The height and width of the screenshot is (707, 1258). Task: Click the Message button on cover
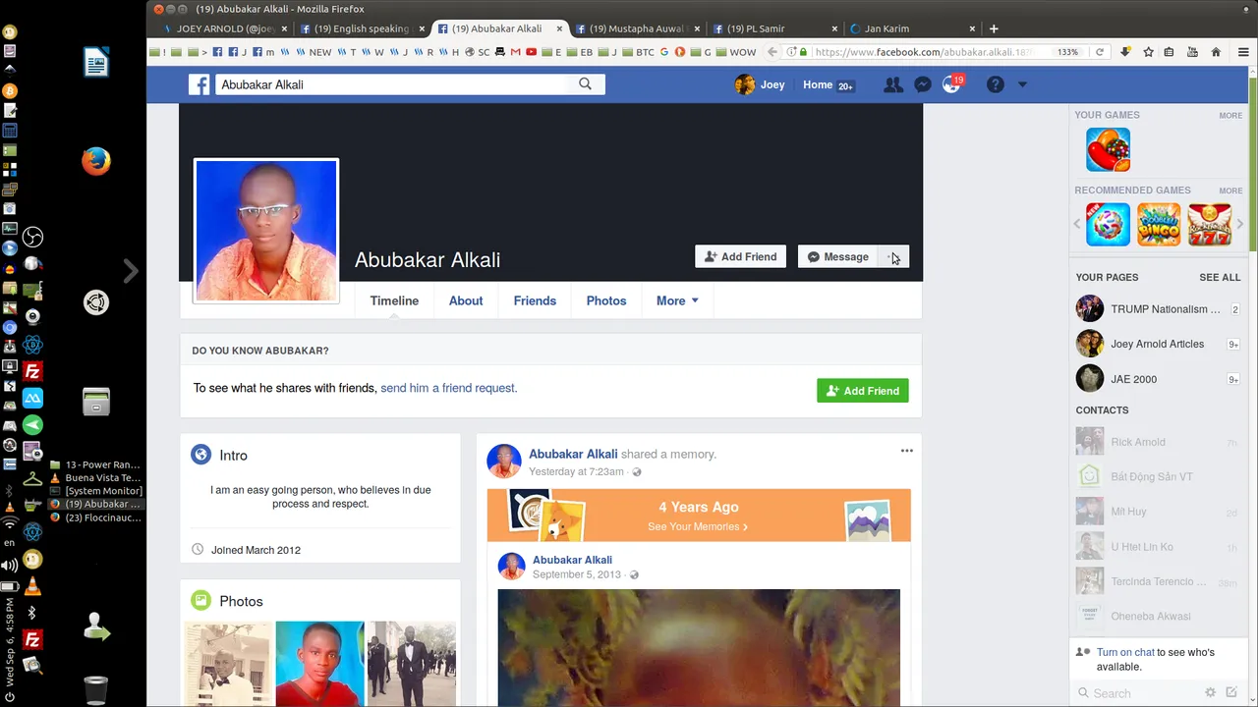coord(837,257)
